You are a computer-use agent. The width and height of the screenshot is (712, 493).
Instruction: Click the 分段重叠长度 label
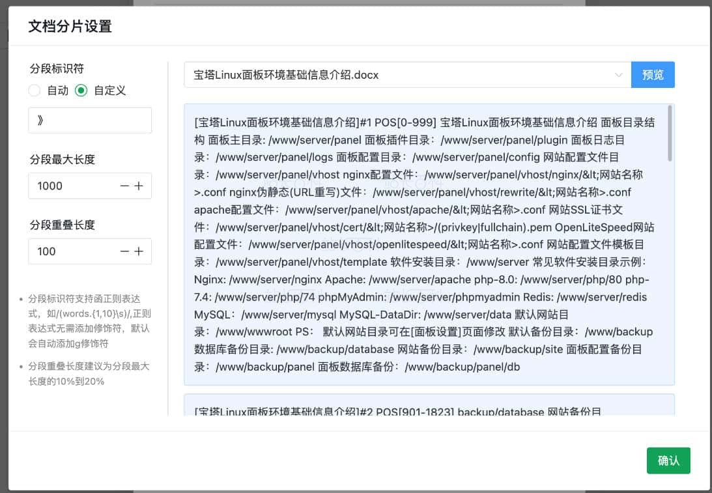click(62, 225)
